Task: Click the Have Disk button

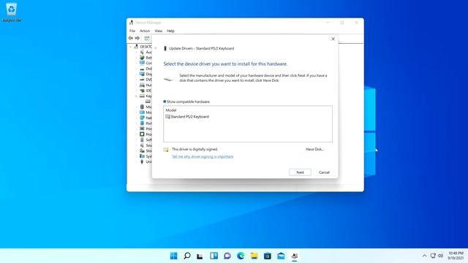Action: pos(314,149)
